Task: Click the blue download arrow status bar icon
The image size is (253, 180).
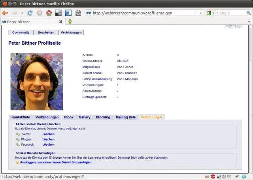Action: coord(244,176)
